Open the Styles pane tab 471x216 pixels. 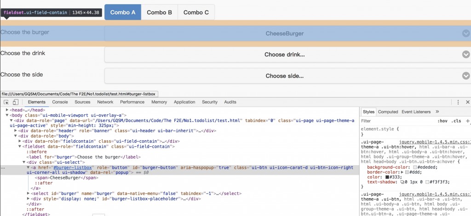(368, 112)
